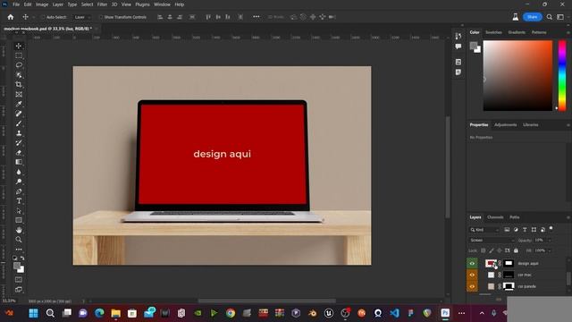Hide the 'cor mac' layer eye

[x=472, y=275]
